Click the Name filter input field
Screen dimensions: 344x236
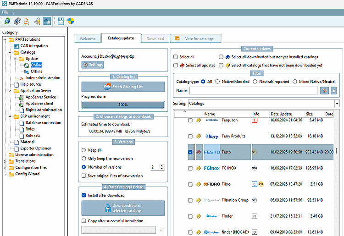[254, 90]
